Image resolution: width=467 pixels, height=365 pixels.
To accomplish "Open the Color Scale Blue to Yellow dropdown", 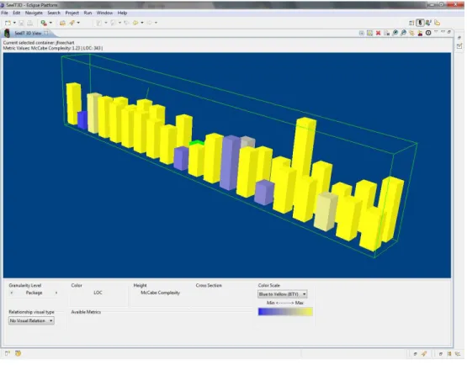I will click(x=283, y=294).
